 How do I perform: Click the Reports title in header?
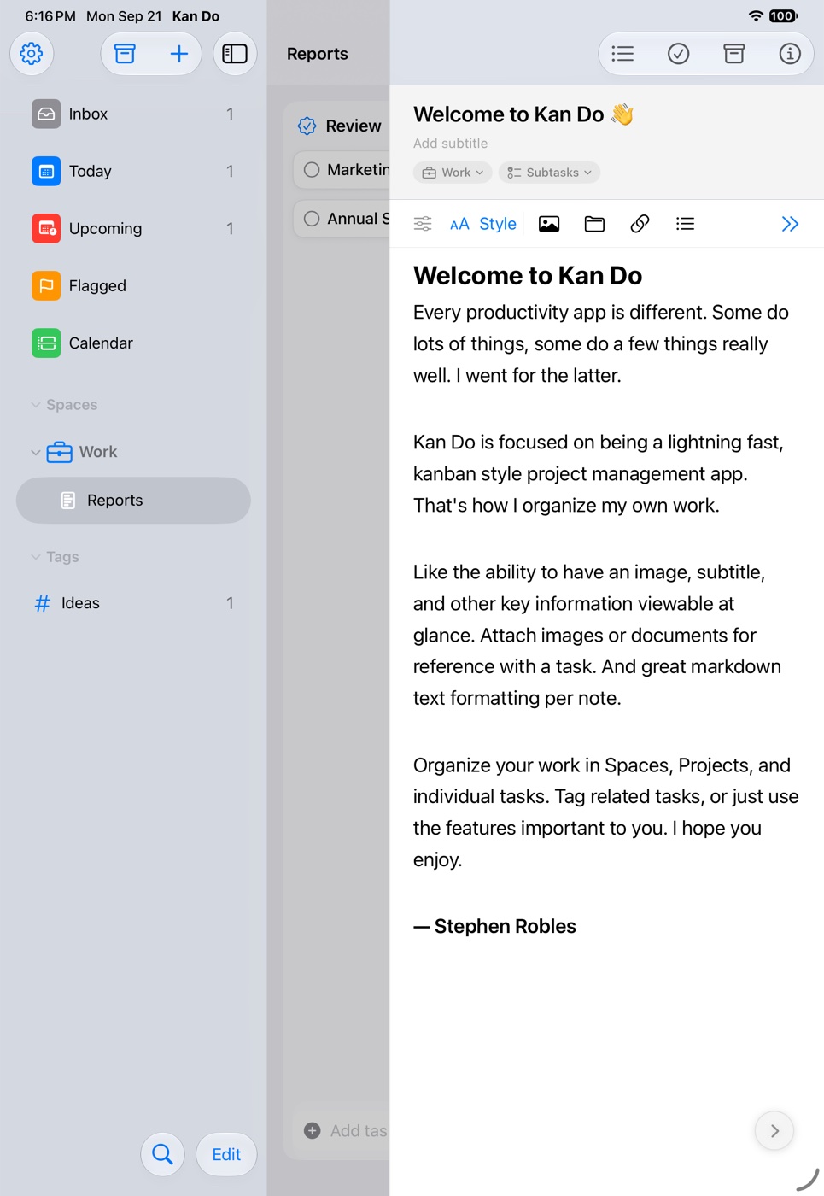[318, 54]
